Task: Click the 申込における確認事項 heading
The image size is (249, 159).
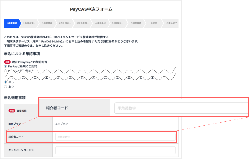Action: [x=22, y=54]
